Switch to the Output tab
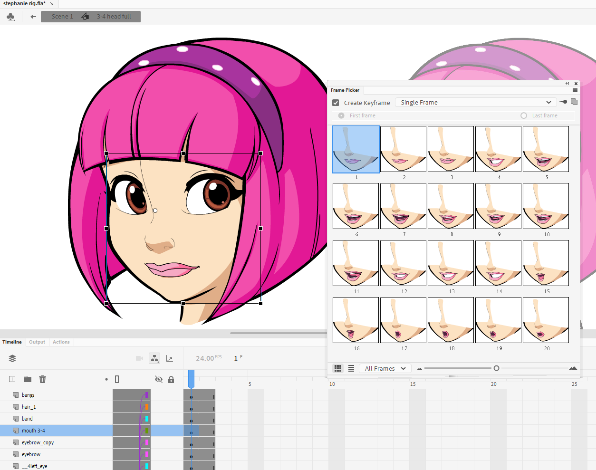 (x=37, y=342)
